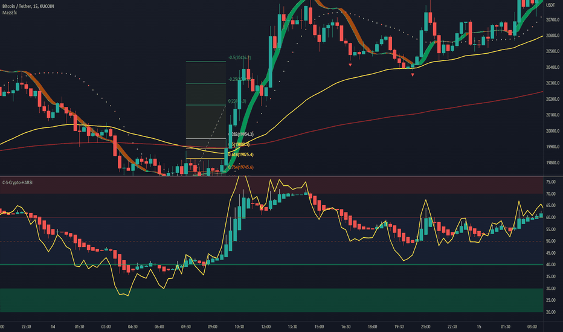Select the 0.382(19954.3) Fibonacci level label
The width and height of the screenshot is (563, 332).
[240, 134]
